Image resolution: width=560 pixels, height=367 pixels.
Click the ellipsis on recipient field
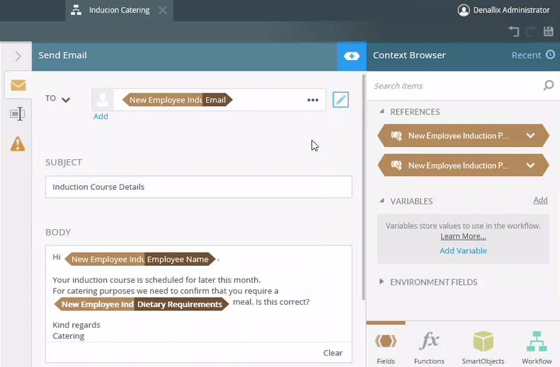tap(313, 100)
